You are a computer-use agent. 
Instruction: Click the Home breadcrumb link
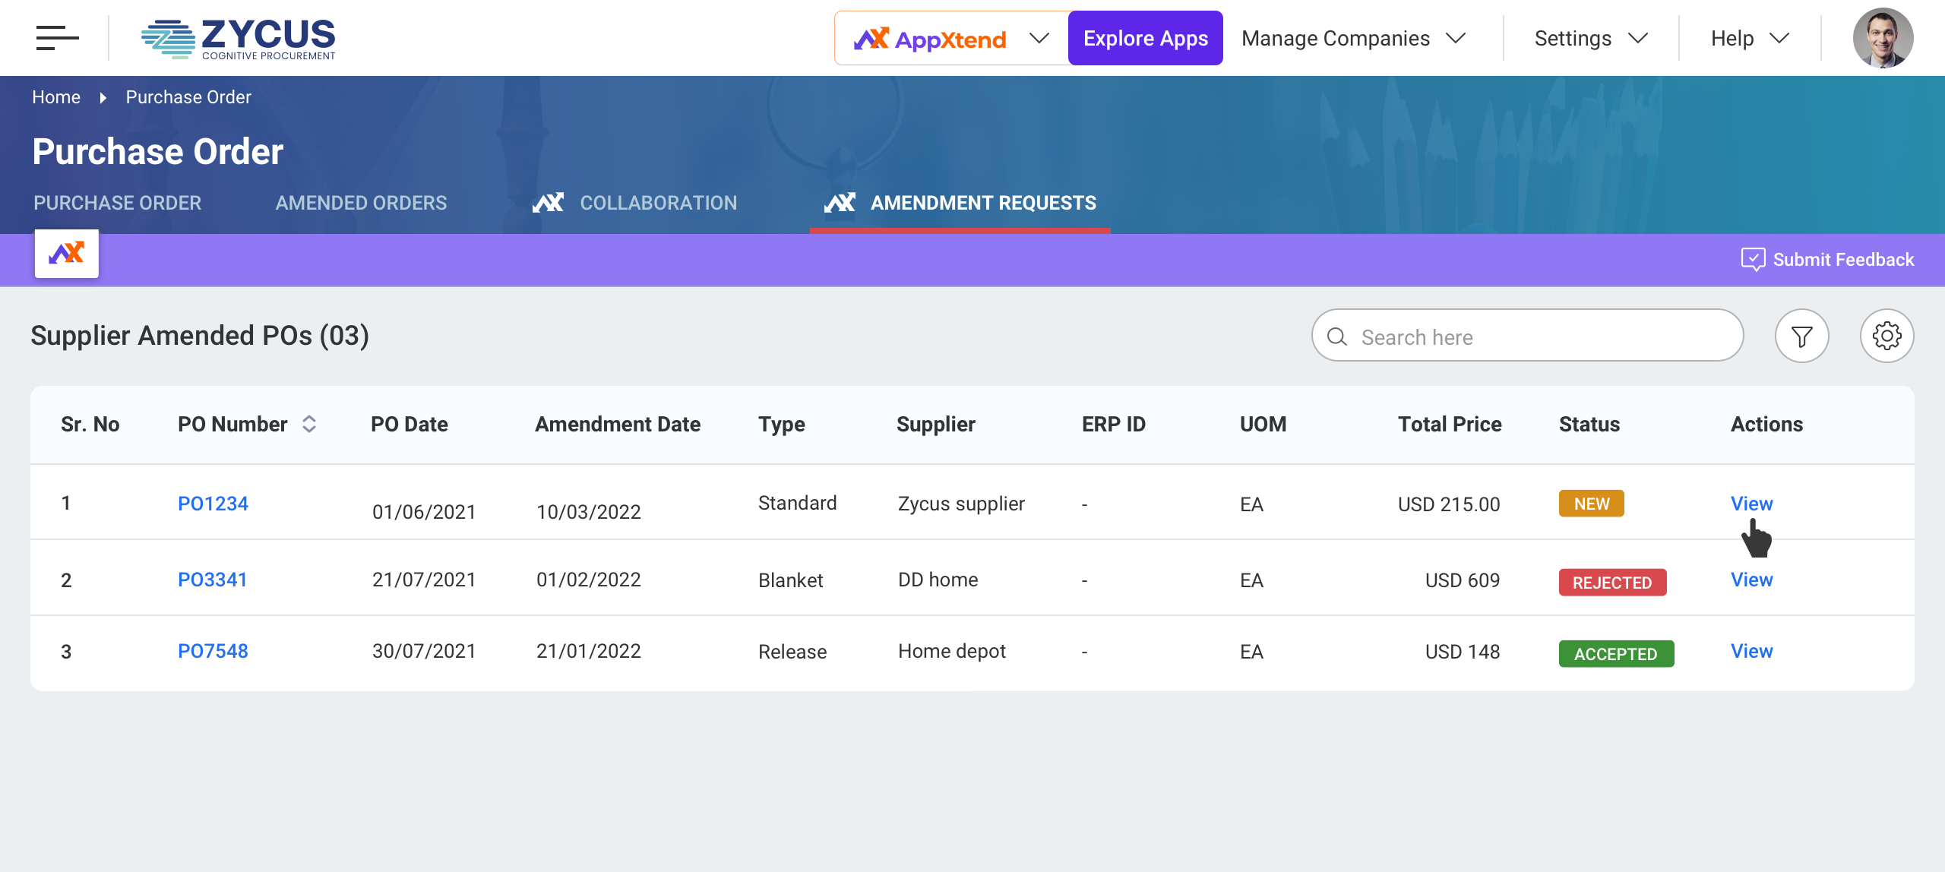[x=55, y=97]
